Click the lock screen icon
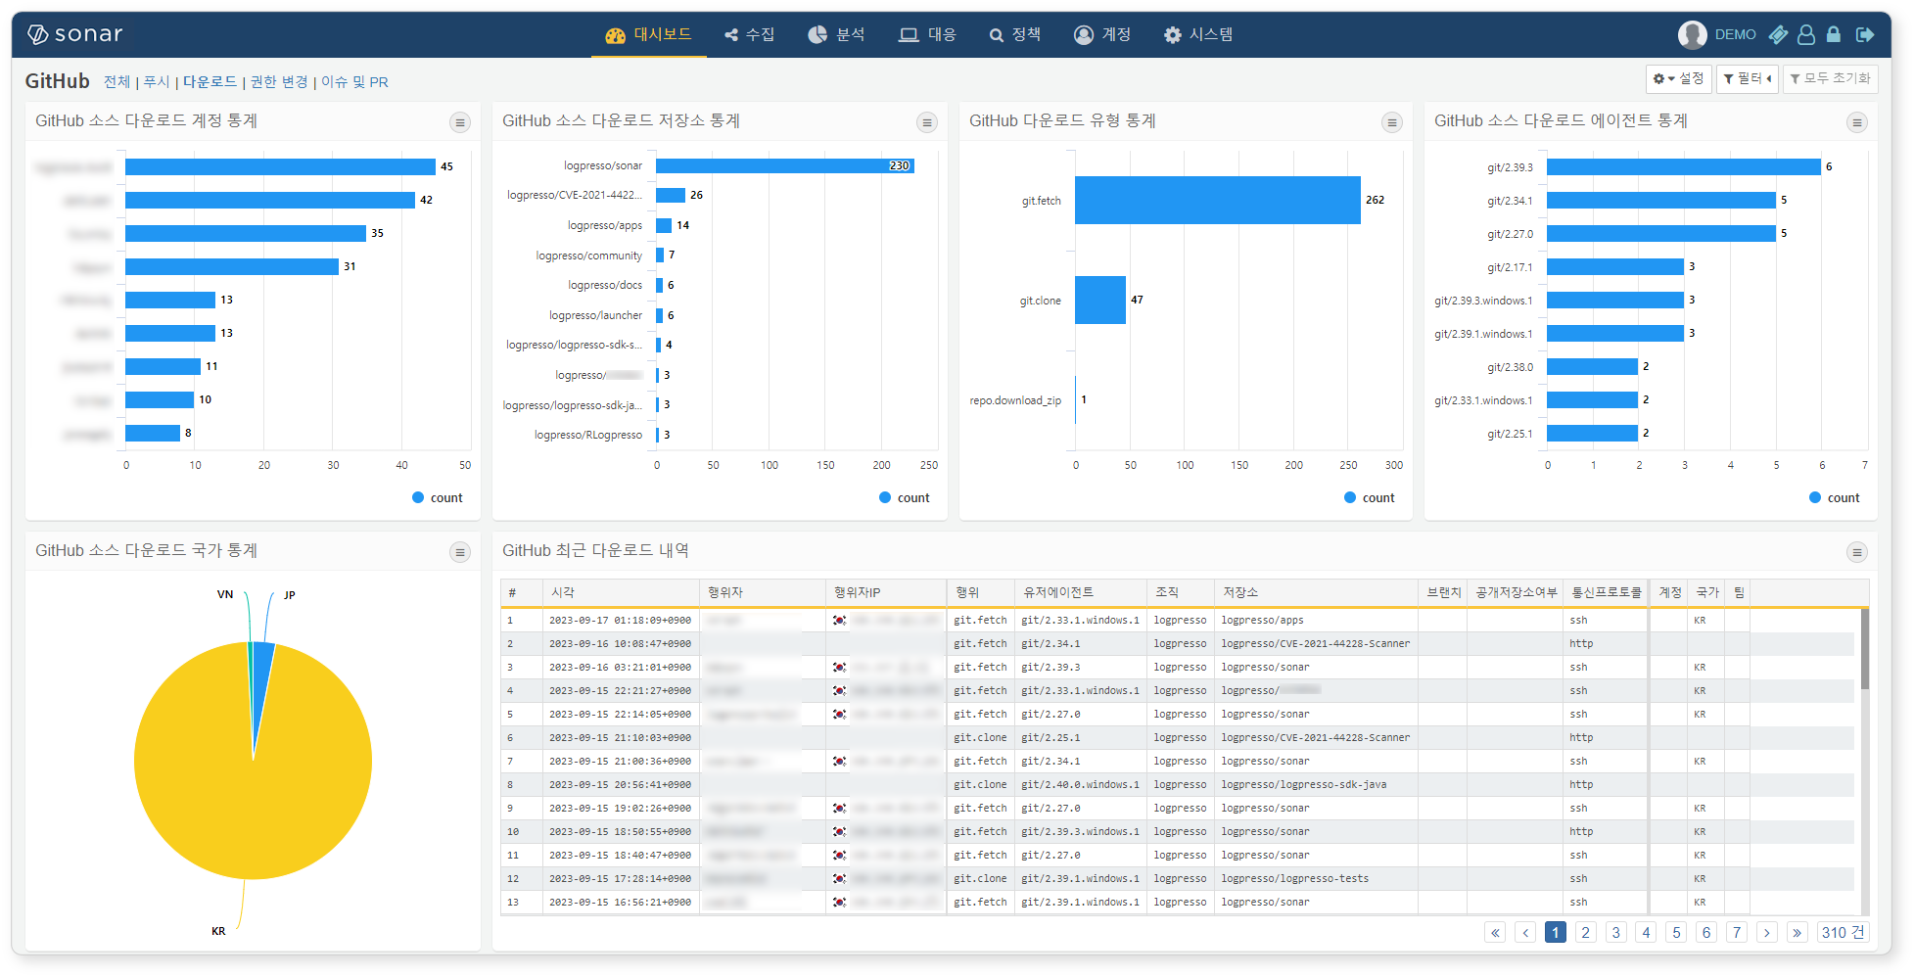1914x977 pixels. click(x=1834, y=34)
